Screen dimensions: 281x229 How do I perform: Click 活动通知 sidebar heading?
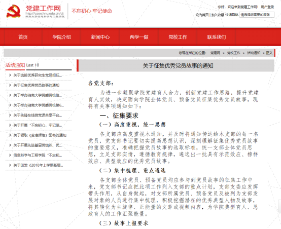pyautogui.click(x=15, y=65)
